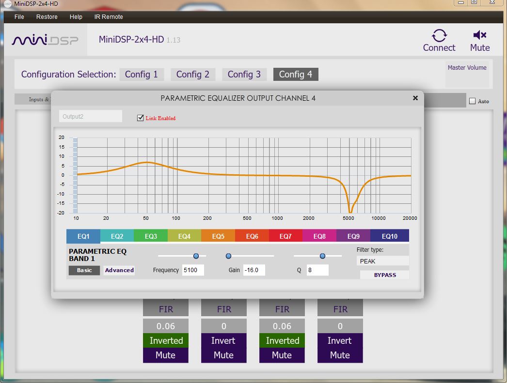
Task: Select Advanced EQ mode
Action: click(119, 270)
